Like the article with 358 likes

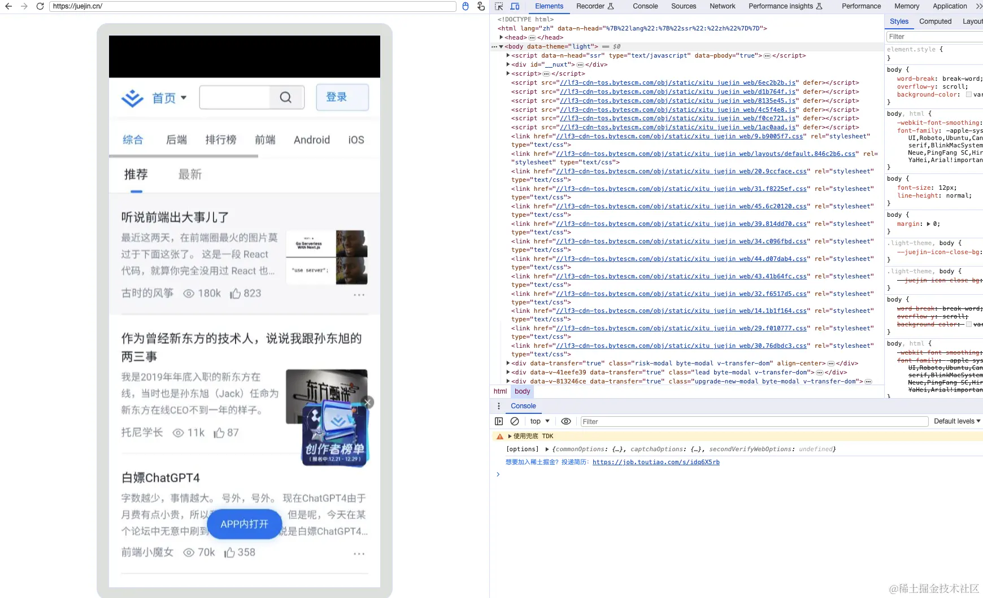240,552
